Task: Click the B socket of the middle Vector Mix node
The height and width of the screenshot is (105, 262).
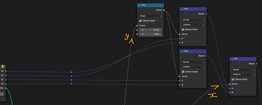Action: click(179, 85)
